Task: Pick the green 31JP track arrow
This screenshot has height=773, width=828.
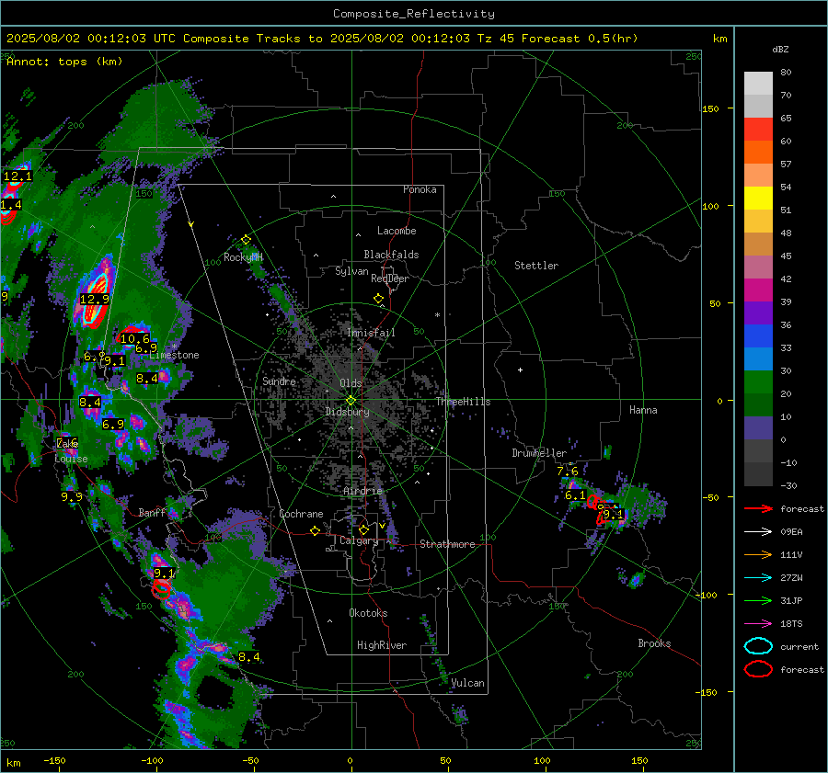Action: (758, 600)
